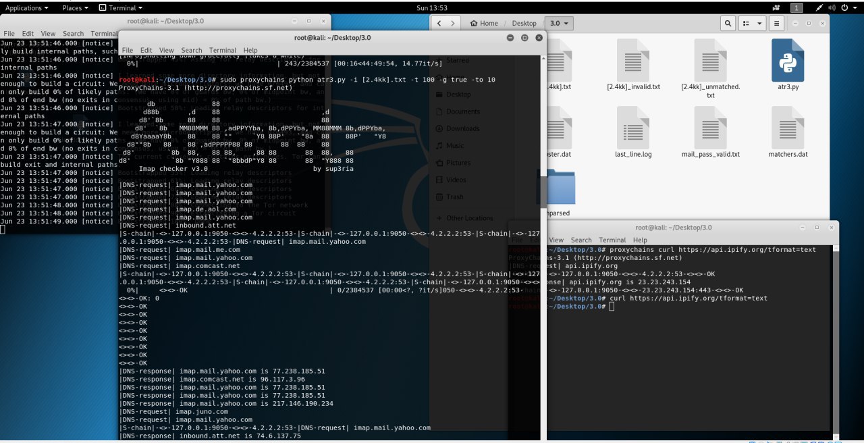
Task: Open the file manager hamburger menu
Action: [x=776, y=23]
